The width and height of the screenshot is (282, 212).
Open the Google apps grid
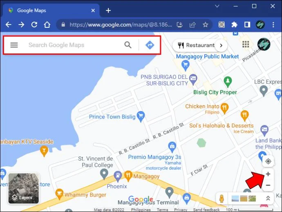click(246, 44)
